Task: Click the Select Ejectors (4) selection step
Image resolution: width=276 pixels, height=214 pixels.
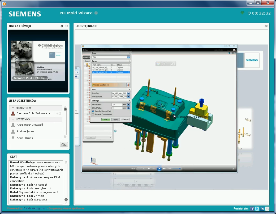Action: tap(109, 85)
